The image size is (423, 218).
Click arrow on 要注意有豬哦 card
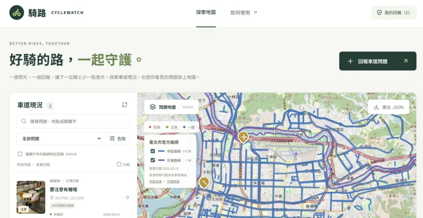click(127, 198)
